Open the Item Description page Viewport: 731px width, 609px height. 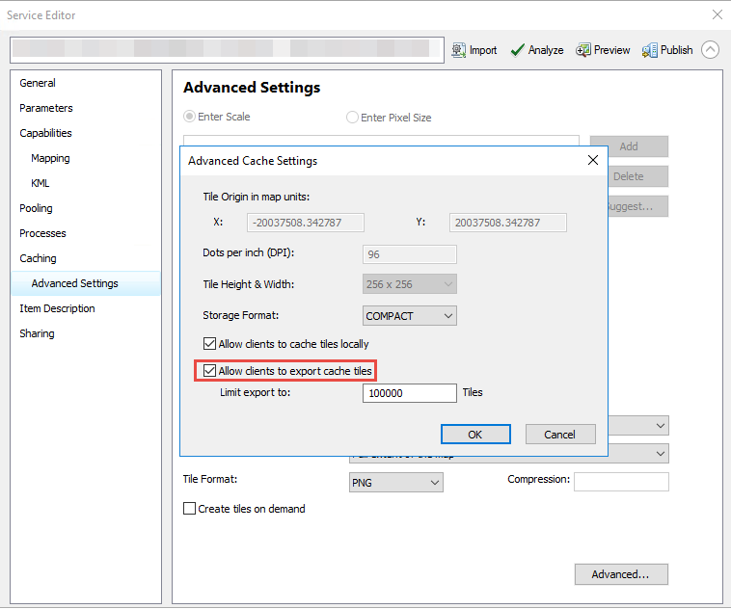tap(57, 308)
